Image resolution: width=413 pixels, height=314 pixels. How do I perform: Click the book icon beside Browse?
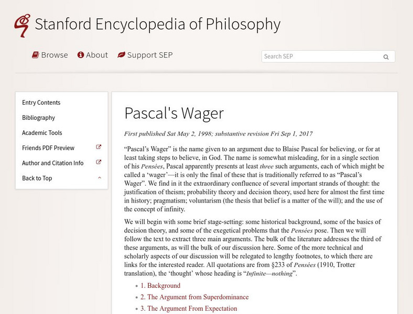[x=36, y=55]
